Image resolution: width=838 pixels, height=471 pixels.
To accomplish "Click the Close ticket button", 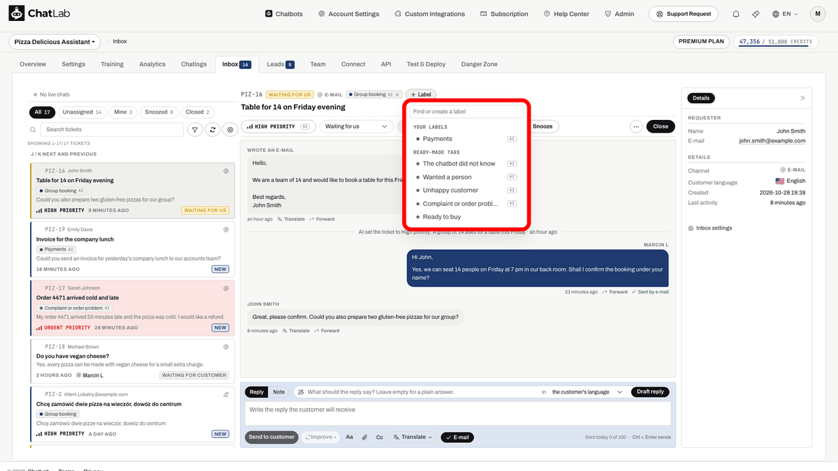I will pos(661,126).
